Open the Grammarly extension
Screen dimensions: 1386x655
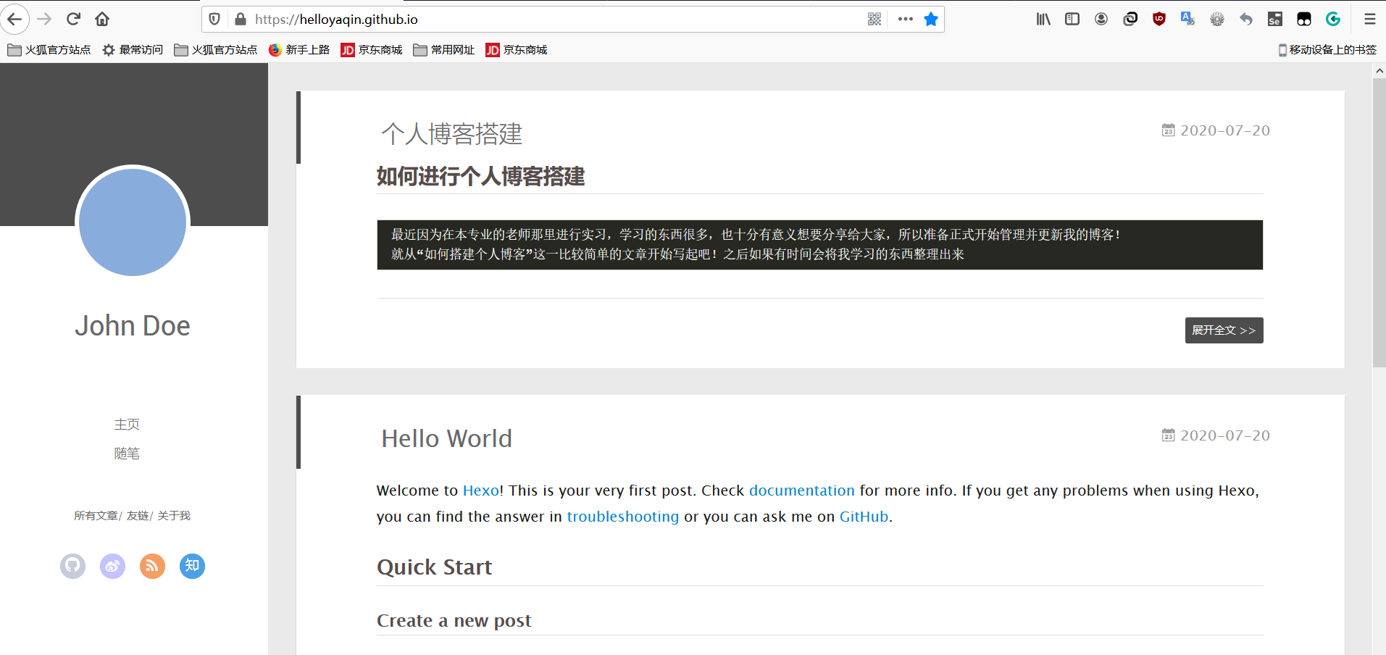tap(1333, 19)
